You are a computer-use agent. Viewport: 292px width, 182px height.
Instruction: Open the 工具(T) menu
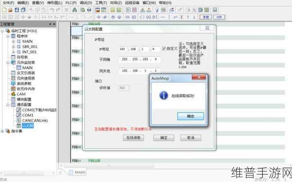tap(101, 3)
